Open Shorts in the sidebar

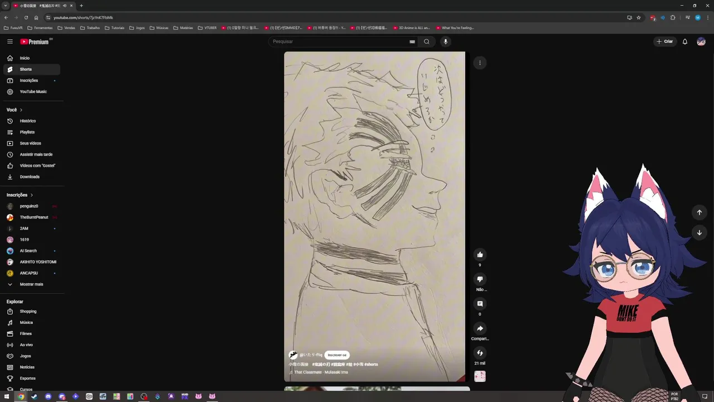32,69
